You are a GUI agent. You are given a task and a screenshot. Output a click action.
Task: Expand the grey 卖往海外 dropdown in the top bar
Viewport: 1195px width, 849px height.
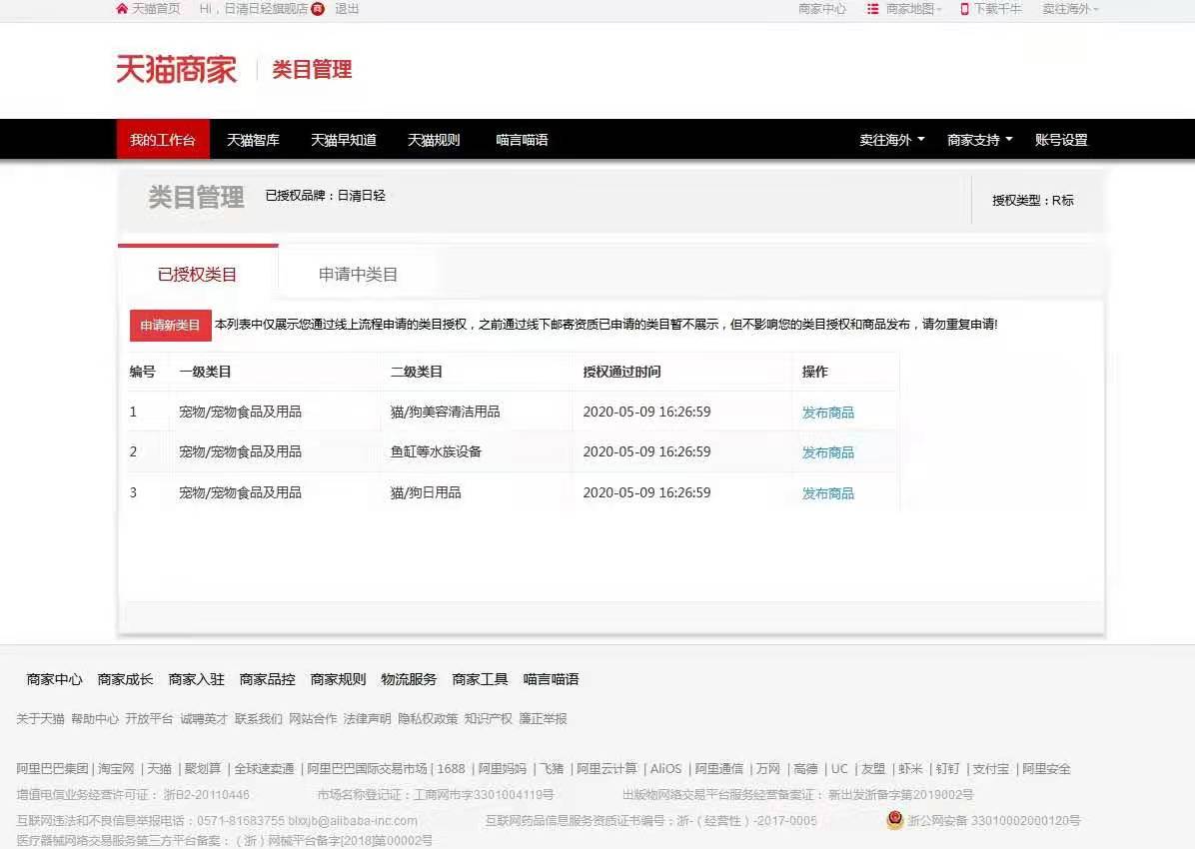1070,8
